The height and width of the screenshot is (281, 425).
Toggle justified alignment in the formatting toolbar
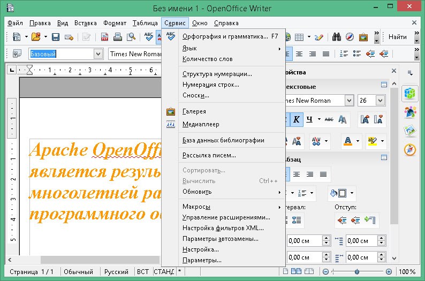pyautogui.click(x=326, y=54)
